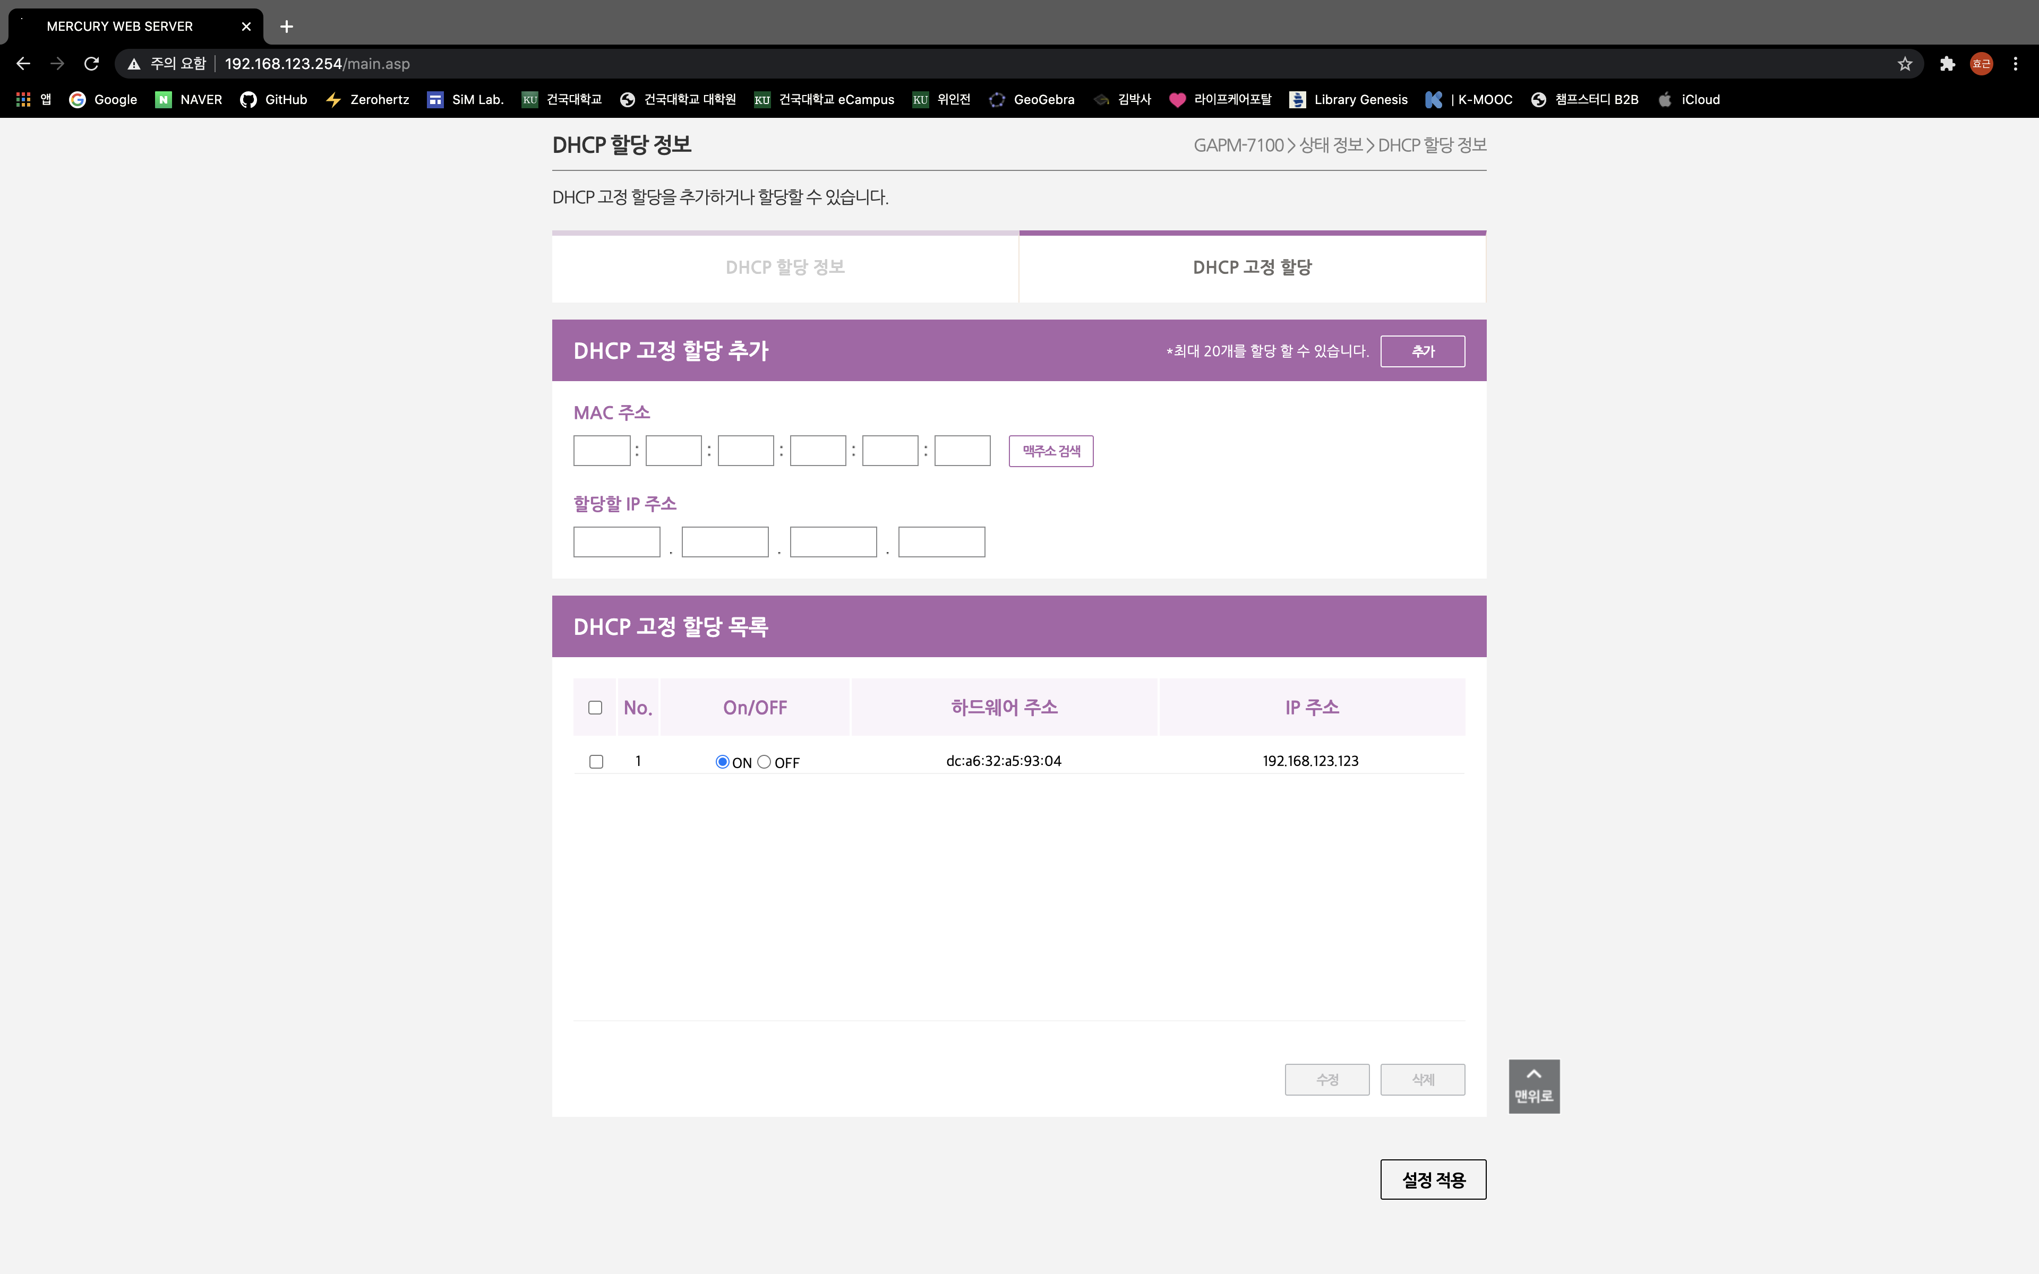
Task: Open the K-MOOC bookmark
Action: 1469,99
